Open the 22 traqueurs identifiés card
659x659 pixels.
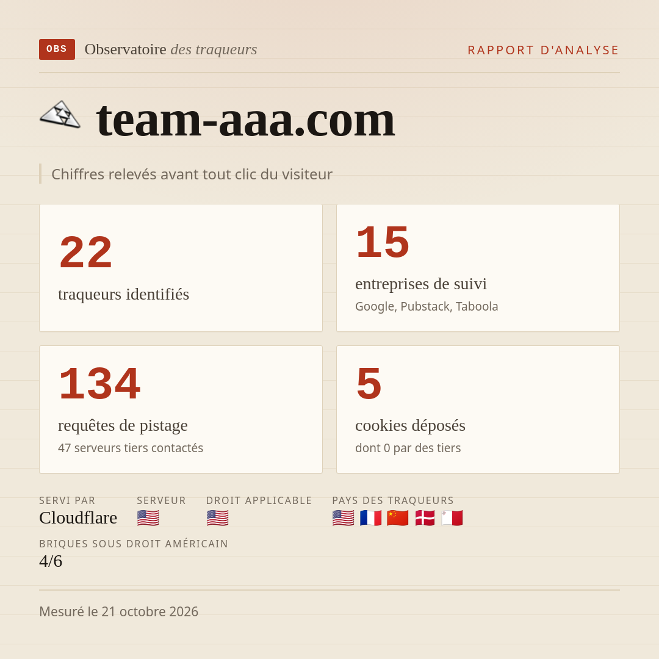pyautogui.click(x=181, y=268)
